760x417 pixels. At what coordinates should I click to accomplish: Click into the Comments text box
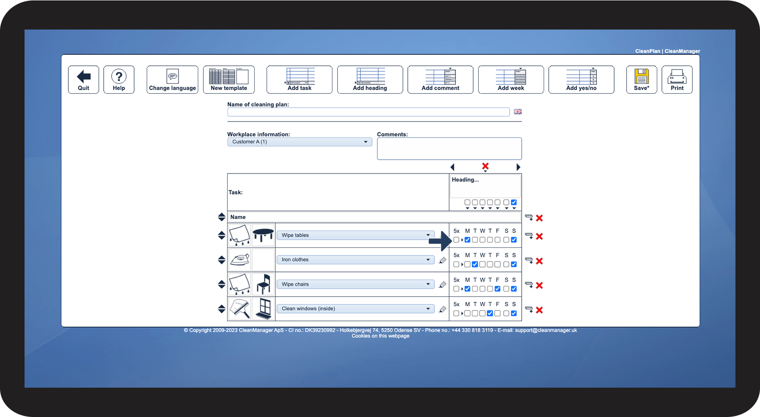click(x=449, y=149)
